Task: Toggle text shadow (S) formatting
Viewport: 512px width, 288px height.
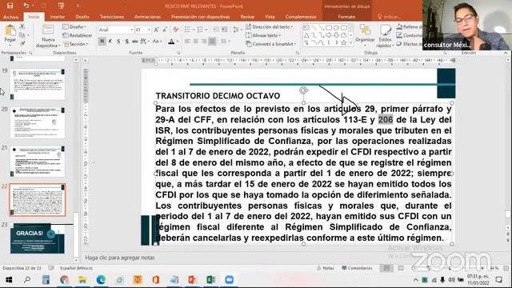Action: (126, 41)
